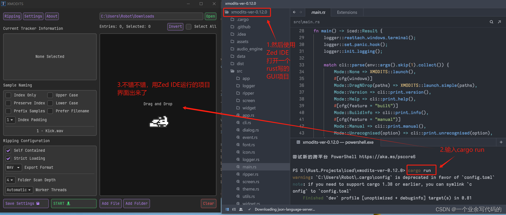Maximize the XMODITS window
The image size is (506, 215).
201,4
